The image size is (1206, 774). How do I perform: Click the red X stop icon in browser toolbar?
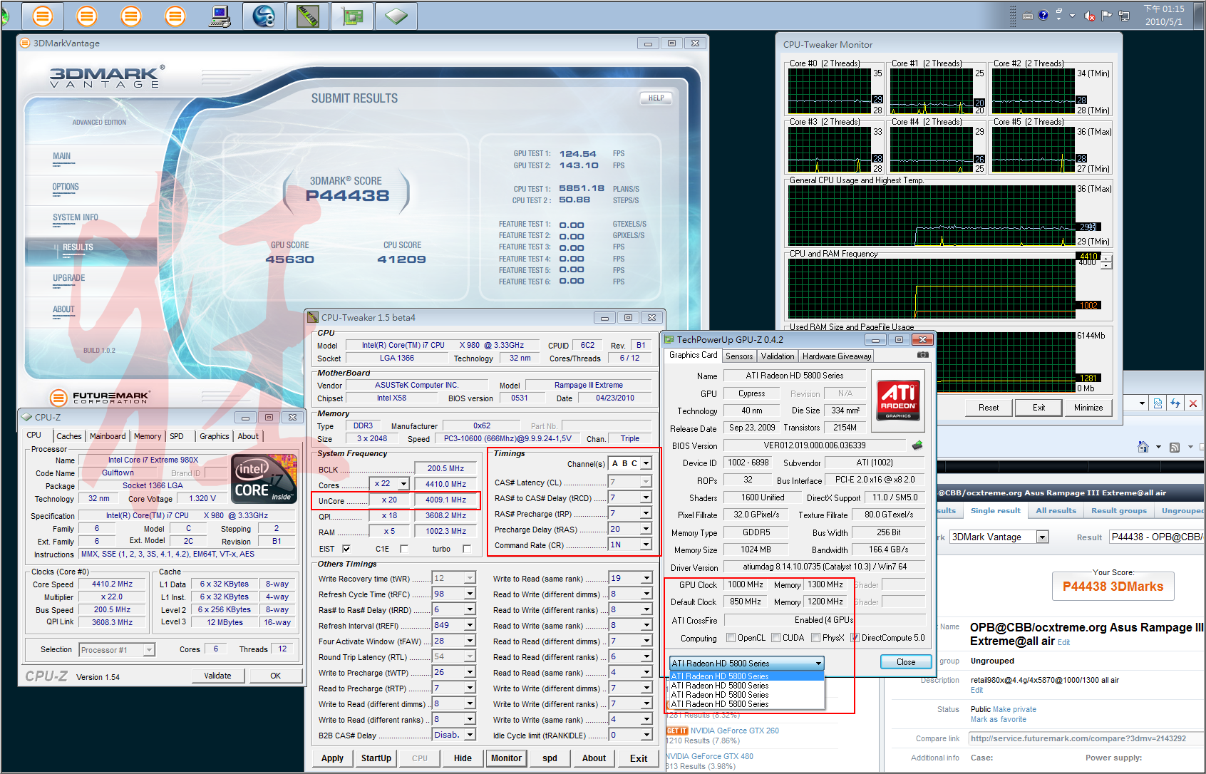coord(1193,403)
